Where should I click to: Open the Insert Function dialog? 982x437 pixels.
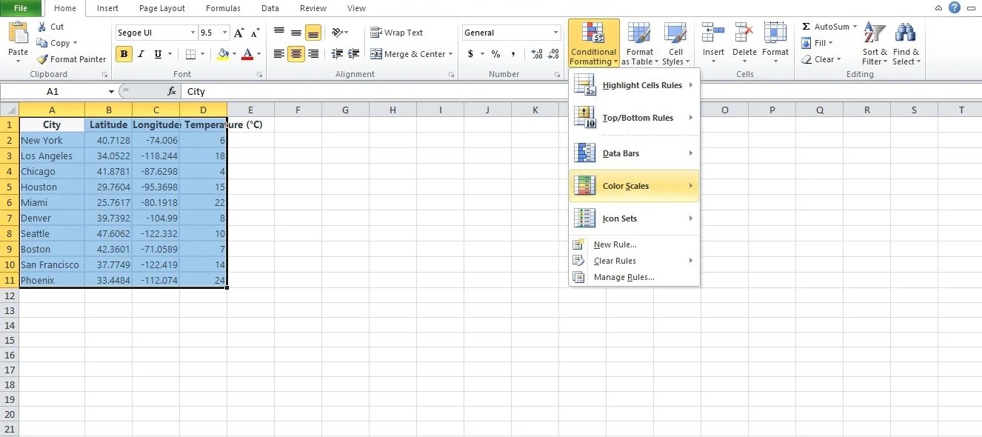point(172,91)
